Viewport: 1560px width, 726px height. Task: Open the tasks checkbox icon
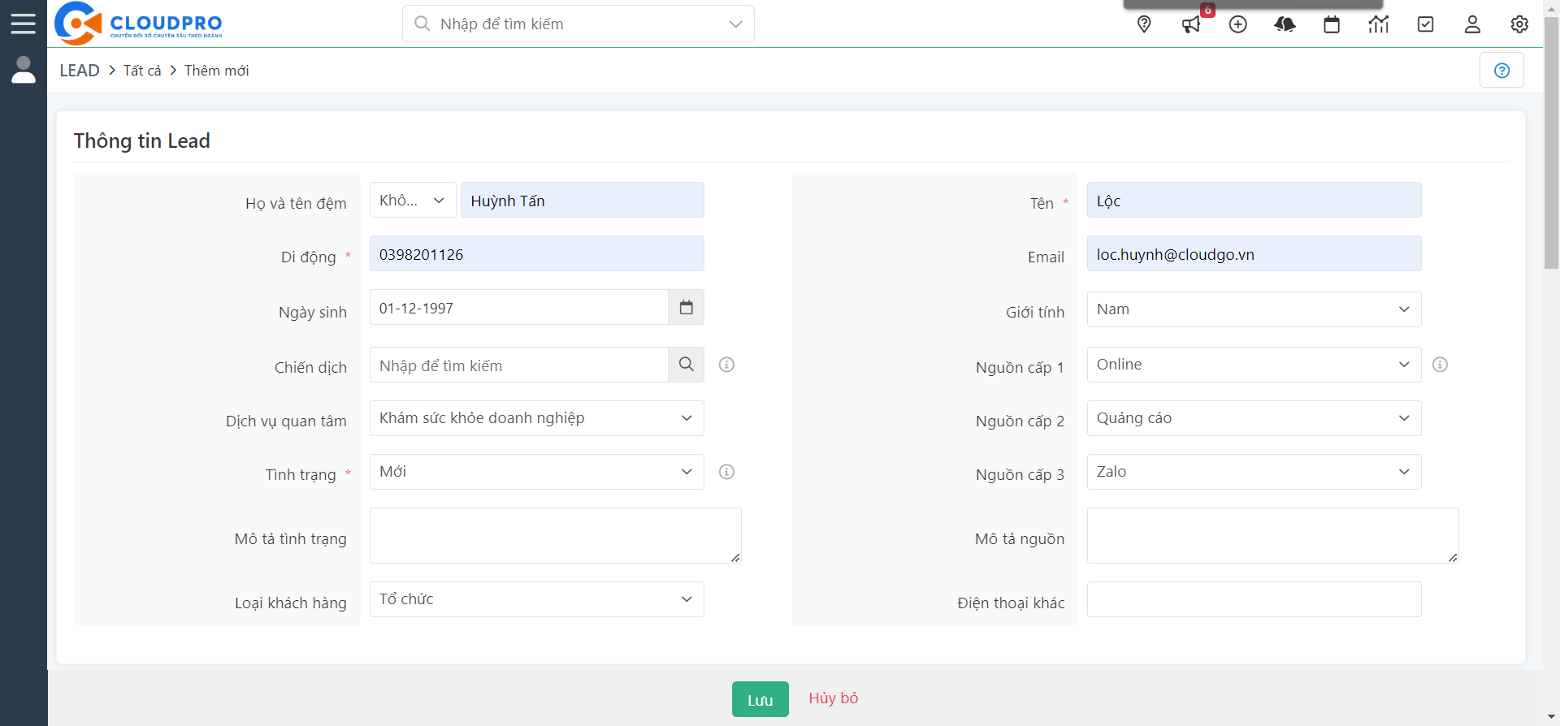[x=1426, y=24]
